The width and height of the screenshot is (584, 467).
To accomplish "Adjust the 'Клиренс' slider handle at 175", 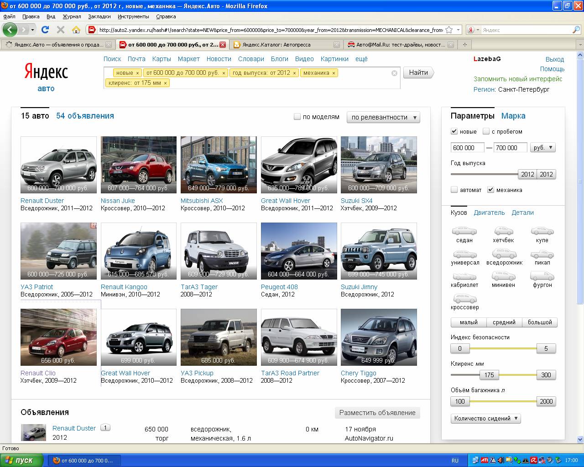I will 489,375.
